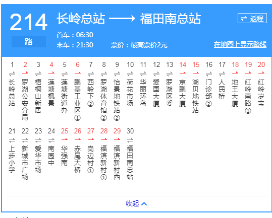The width and height of the screenshot is (272, 218).
Task: Click two-way arrow icon under stop 1
Action: 12,74
